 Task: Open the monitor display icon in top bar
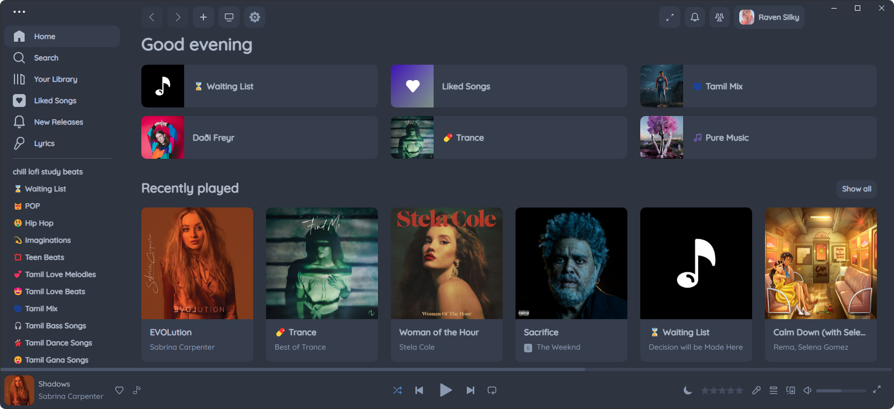coord(229,17)
